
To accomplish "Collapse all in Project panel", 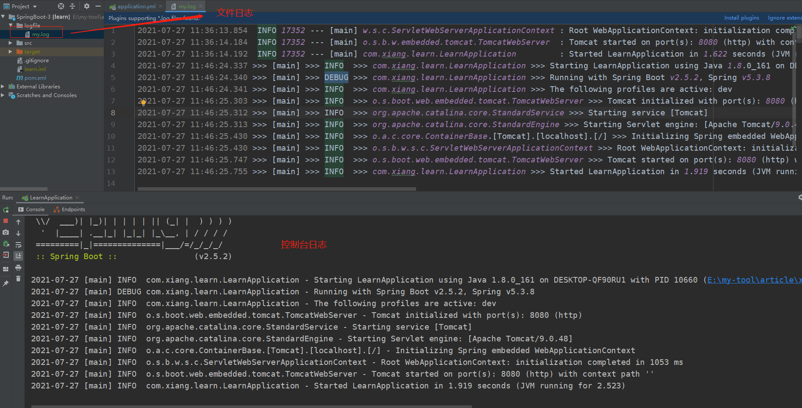I will [x=72, y=6].
